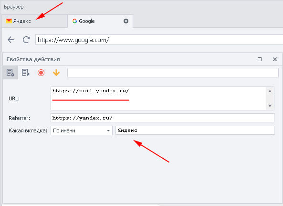The width and height of the screenshot is (283, 206).
Task: Click the Google logo favicon
Action: [x=75, y=21]
